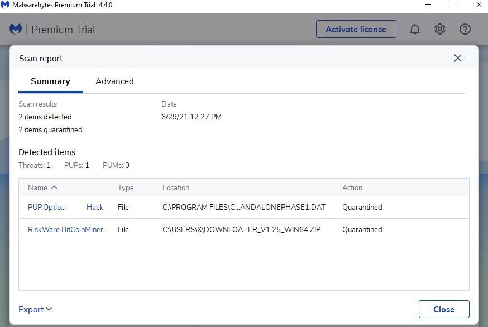Screen dimensions: 488x327
Task: Select the C:\USERS\X\DOWNLOA...ER_V1.25_WIN64.ZIP location
Action: [x=242, y=229]
